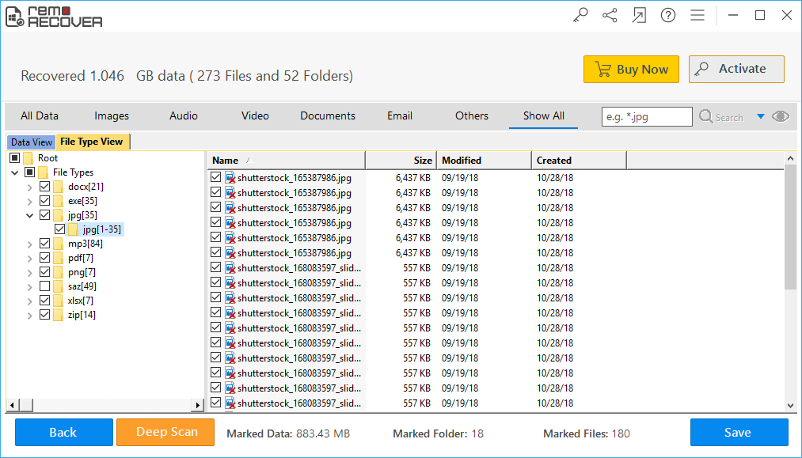Screen dimensions: 802x458
Task: Open the share options icon
Action: (610, 15)
